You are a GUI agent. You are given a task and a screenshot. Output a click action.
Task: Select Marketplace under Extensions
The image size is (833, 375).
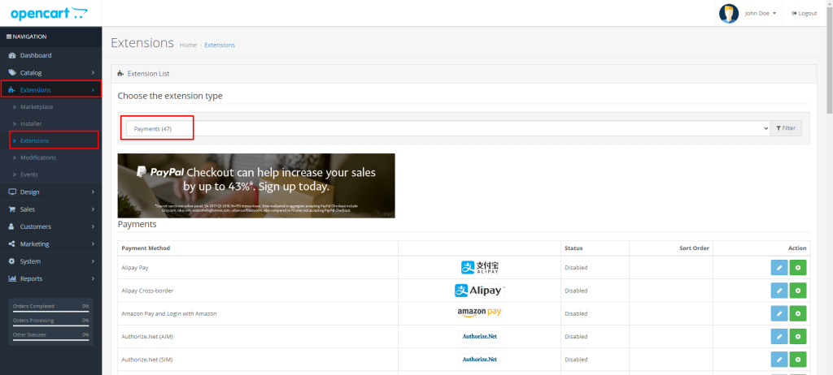coord(37,106)
